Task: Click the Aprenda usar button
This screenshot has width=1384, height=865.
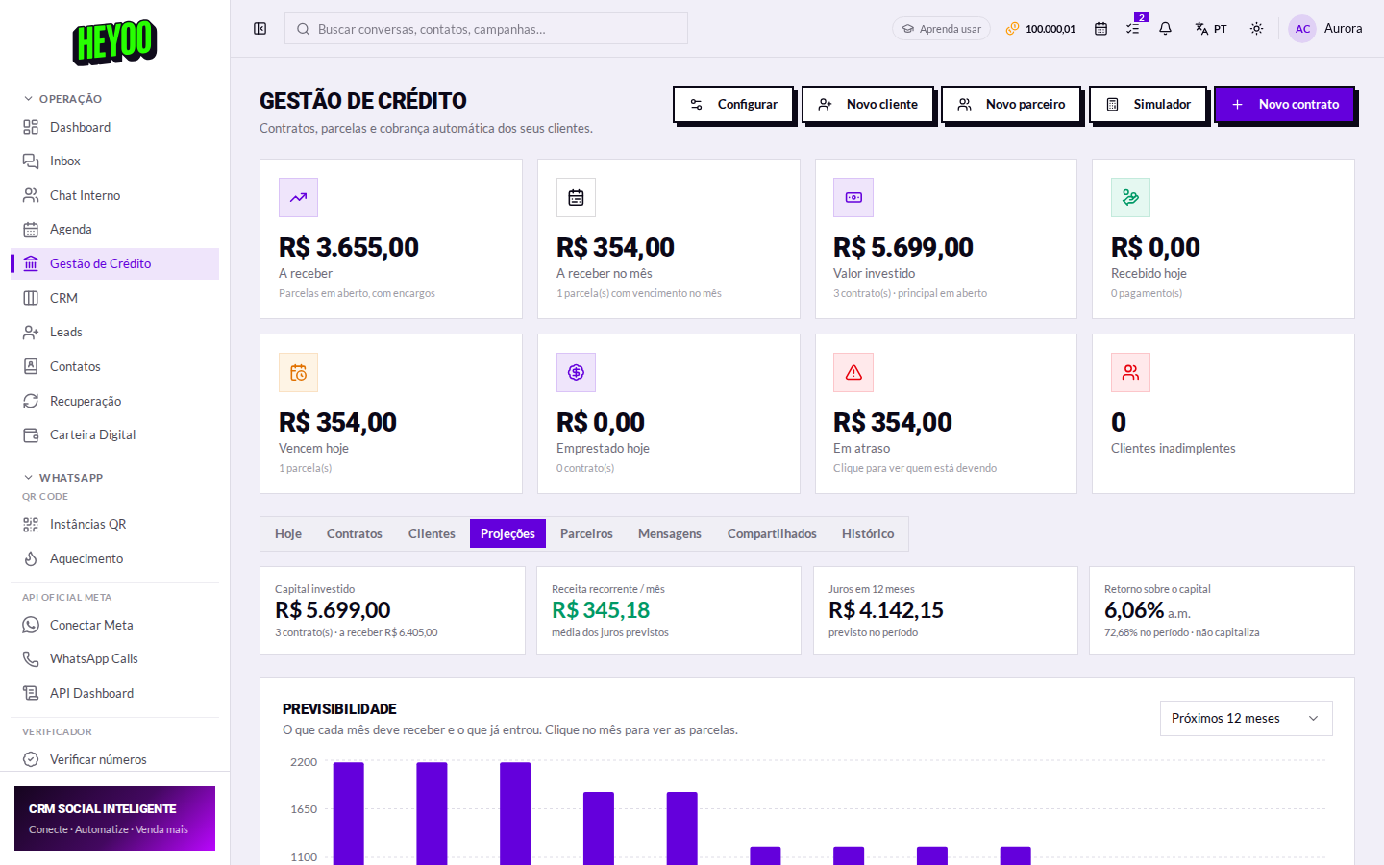Action: (941, 29)
